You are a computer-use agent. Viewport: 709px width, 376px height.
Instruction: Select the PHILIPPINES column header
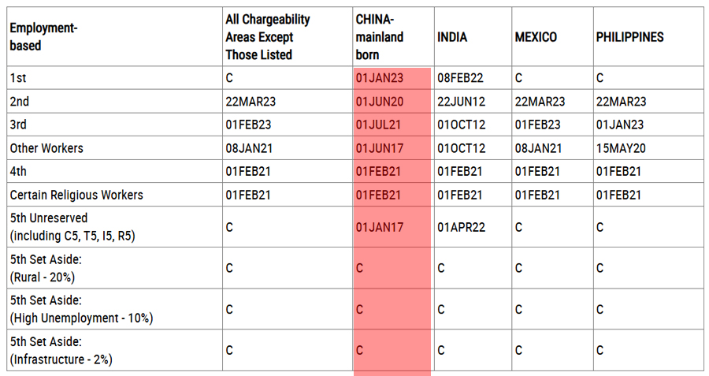[x=629, y=37]
